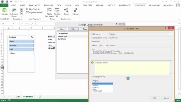This screenshot has width=181, height=102.
Task: Click inside the Formula text box
Action: 132,54
